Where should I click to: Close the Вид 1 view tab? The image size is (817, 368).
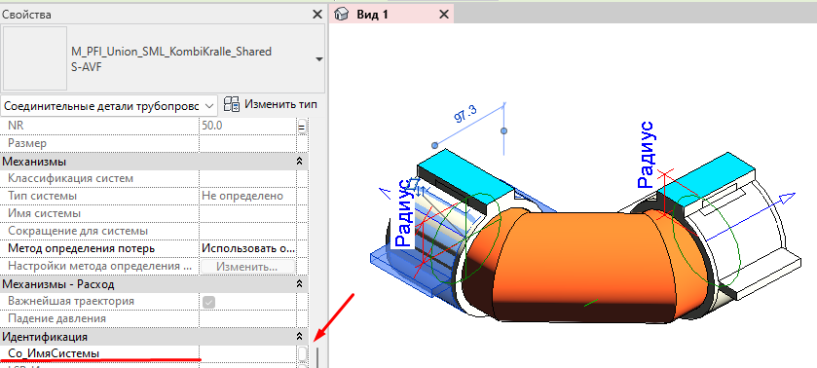coord(444,15)
